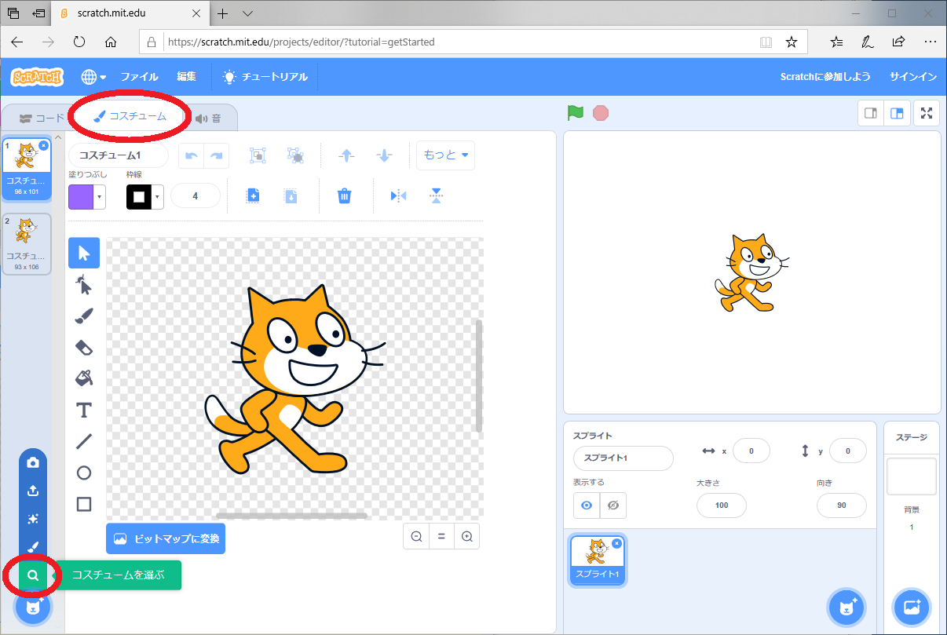Open the fill color dropdown arrow
Image resolution: width=947 pixels, height=635 pixels.
(x=100, y=196)
